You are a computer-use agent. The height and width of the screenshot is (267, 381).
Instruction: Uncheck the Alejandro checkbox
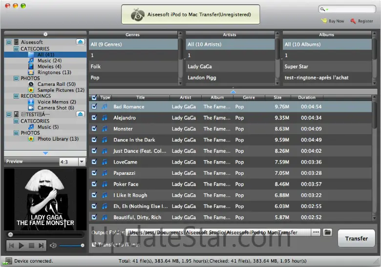point(94,118)
